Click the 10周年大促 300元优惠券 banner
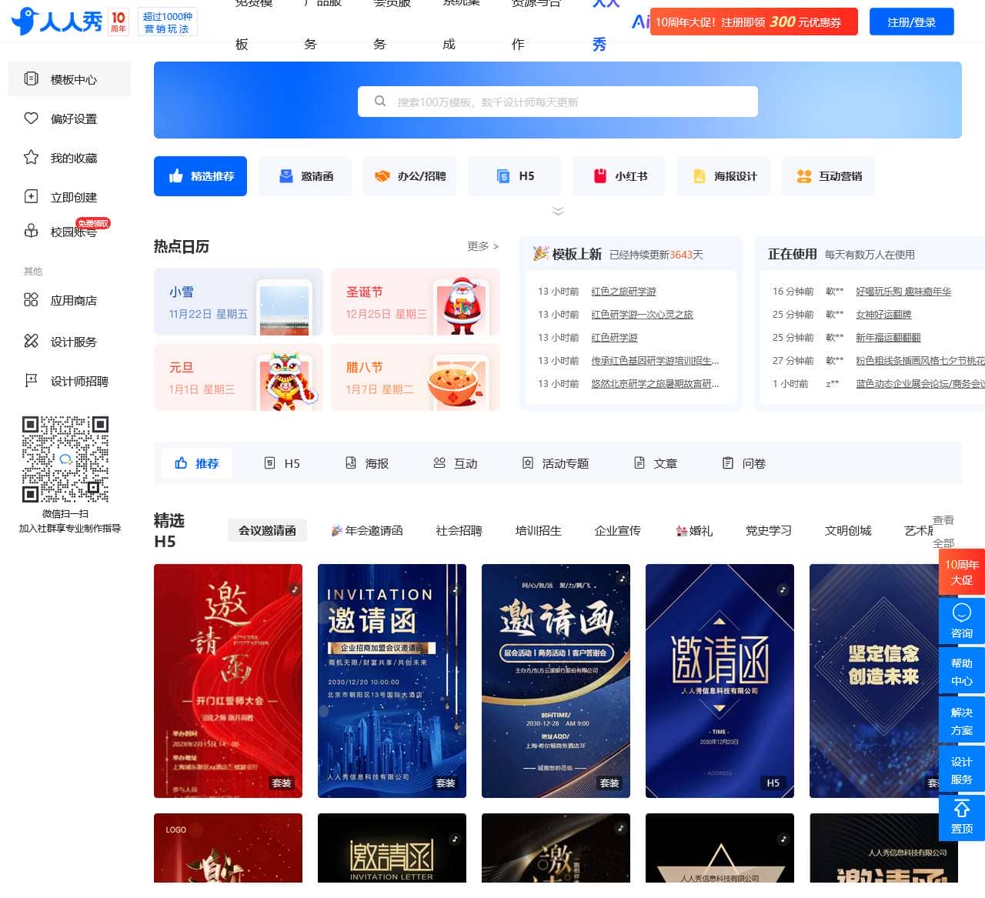This screenshot has width=985, height=898. coord(754,22)
